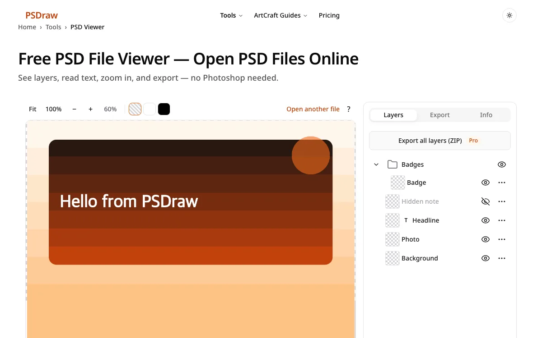Open the Pricing page
The height and width of the screenshot is (338, 542).
click(x=329, y=15)
